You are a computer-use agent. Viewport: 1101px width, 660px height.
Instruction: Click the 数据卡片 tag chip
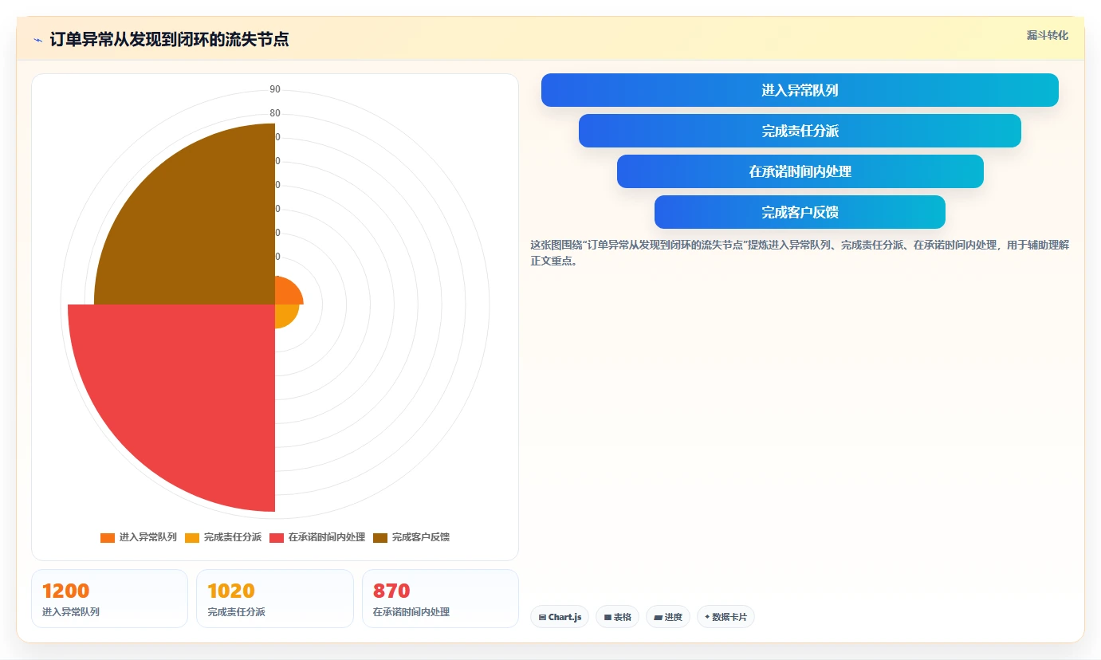(x=725, y=617)
